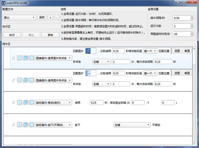Screen dimensions: 199x148
Task: Click the minus icon in the 鼠标操作-移动(绝对) row
Action: (31, 102)
